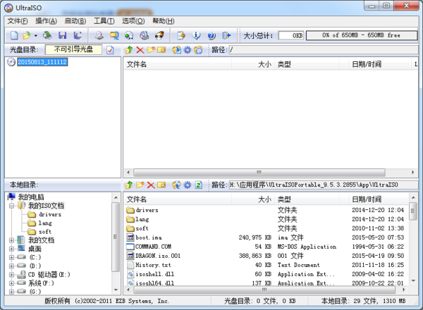Image resolution: width=423 pixels, height=310 pixels.
Task: Click Rename icon in disc image toolbar
Action: click(x=161, y=50)
